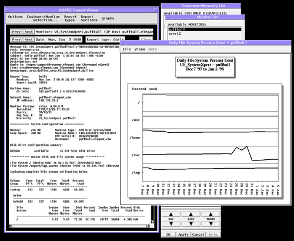Click Report type: Daily field
294x241 pixels.
105,39
